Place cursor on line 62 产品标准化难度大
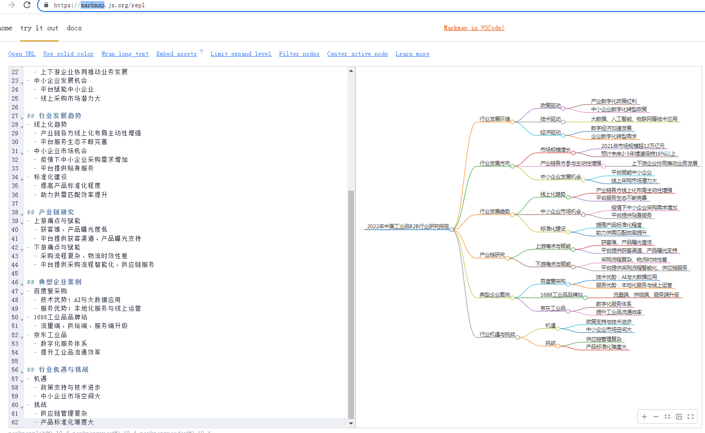The width and height of the screenshot is (705, 433). pyautogui.click(x=67, y=422)
